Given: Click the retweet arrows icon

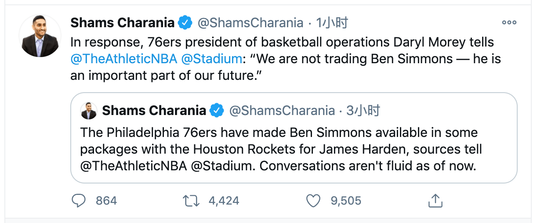Looking at the screenshot, I should click(191, 201).
